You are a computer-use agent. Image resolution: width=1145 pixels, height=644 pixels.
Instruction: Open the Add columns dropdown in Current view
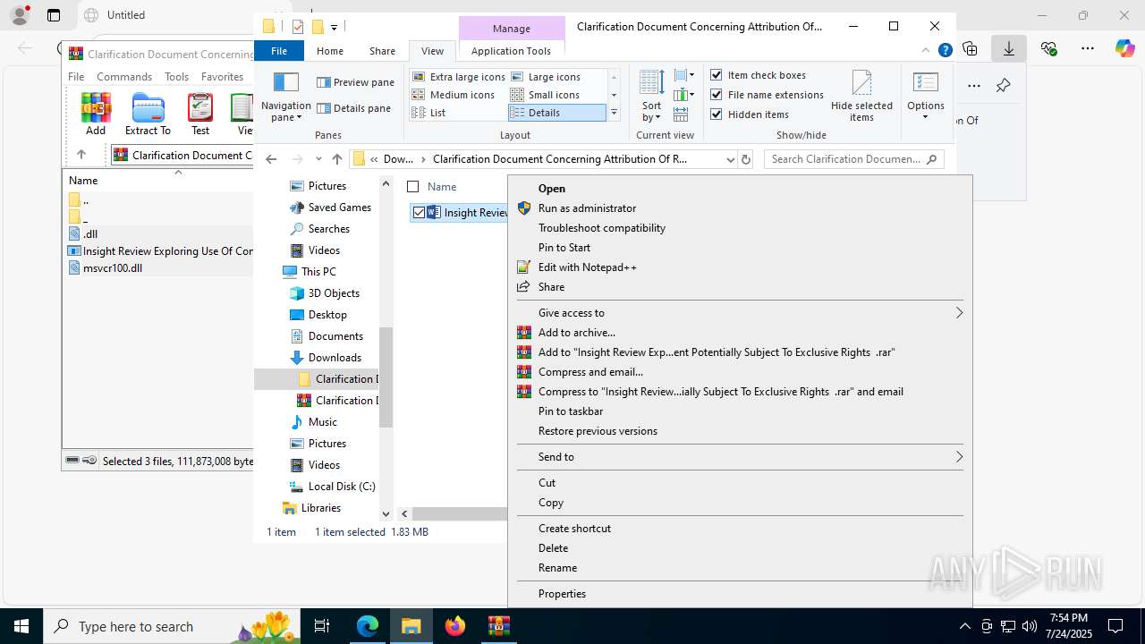[683, 95]
